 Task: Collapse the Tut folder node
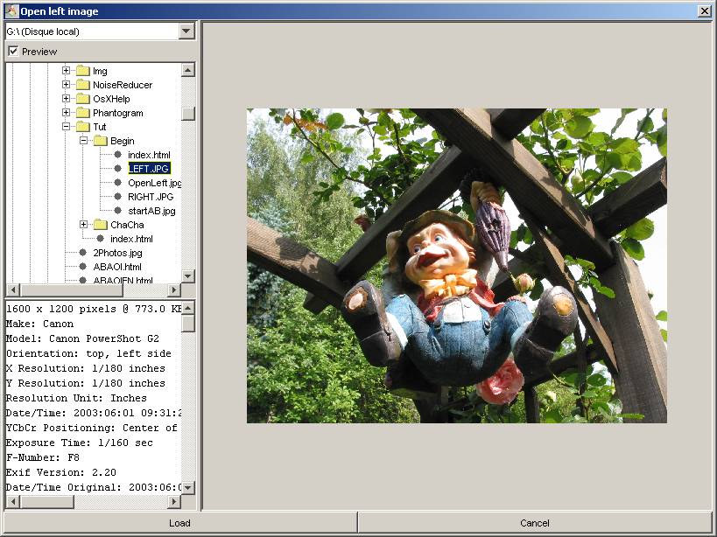[x=66, y=127]
